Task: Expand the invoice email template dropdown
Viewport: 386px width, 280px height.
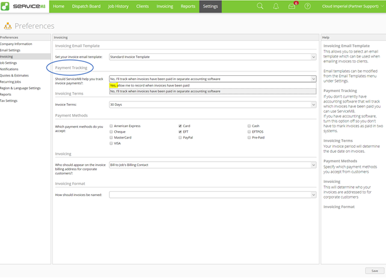Action: point(212,57)
